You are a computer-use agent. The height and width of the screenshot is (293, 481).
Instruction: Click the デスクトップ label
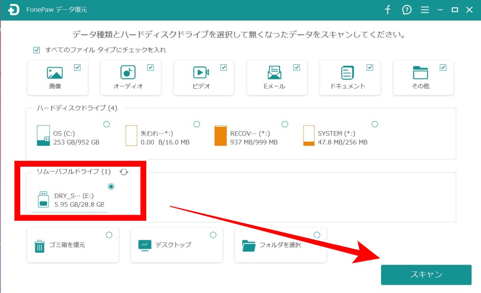(173, 244)
